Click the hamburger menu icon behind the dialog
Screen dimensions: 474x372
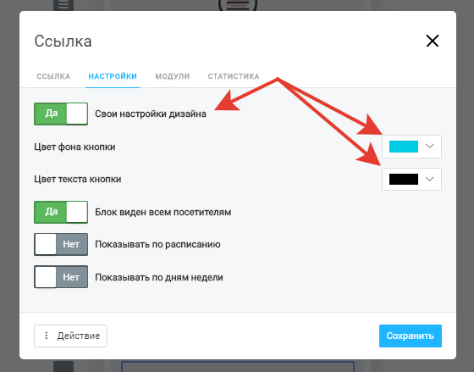[x=63, y=5]
